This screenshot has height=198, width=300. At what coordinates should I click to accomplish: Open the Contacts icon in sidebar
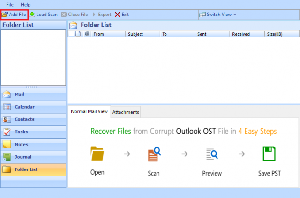point(7,119)
